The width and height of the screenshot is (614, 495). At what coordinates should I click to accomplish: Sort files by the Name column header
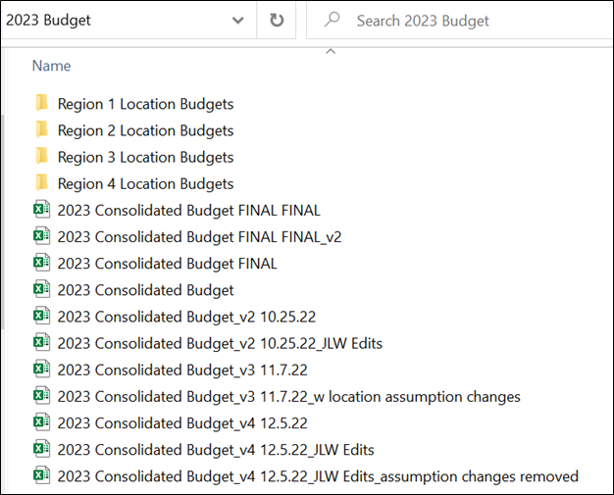click(51, 66)
